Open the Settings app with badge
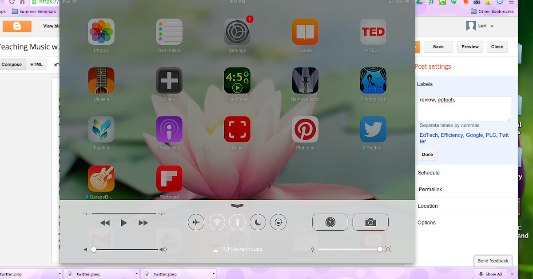Viewport: 533px width, 279px height. coord(237,32)
